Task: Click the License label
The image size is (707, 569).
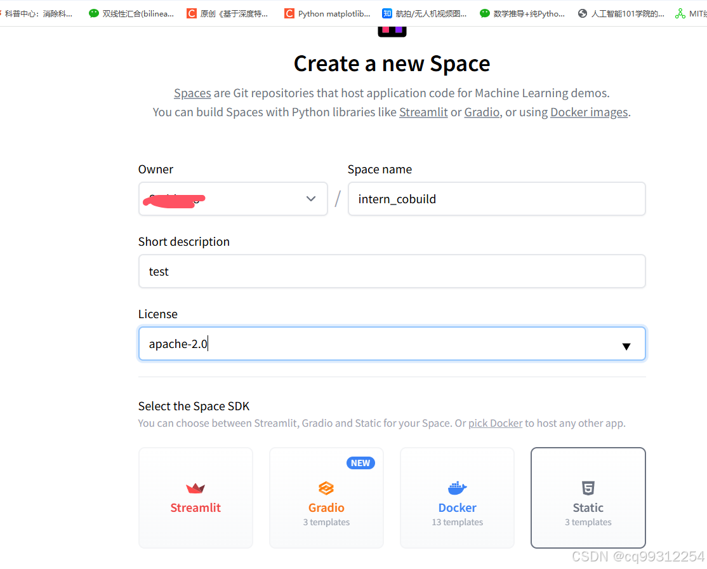Action: pos(158,314)
